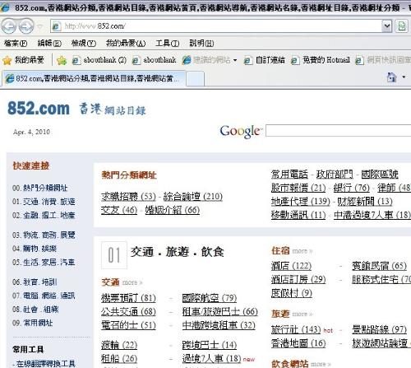Expand the address bar history dropdown
Screen dimensions: 411x368
coord(387,26)
